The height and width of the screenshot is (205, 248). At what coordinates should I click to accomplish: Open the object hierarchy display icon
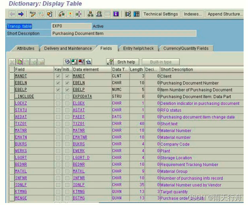point(90,14)
